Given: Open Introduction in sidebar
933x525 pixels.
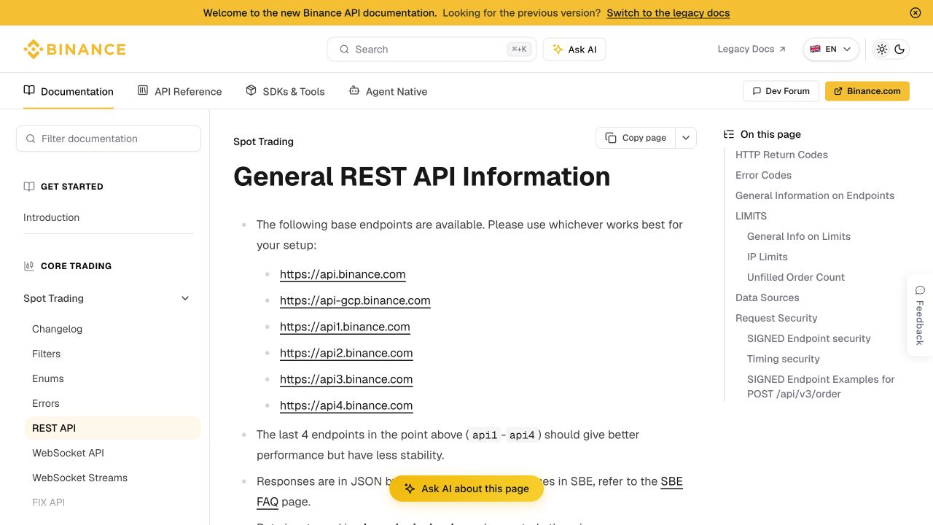Looking at the screenshot, I should tap(51, 217).
